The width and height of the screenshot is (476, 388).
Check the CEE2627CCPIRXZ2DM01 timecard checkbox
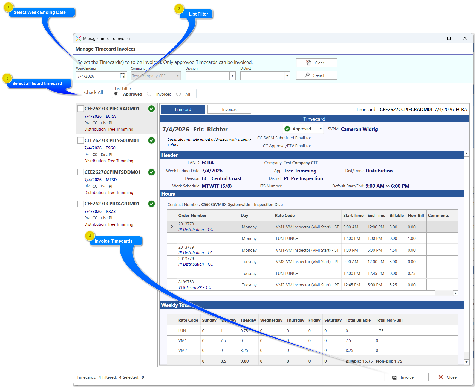click(81, 204)
